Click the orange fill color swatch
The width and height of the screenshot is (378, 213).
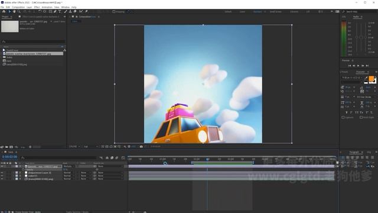click(x=372, y=79)
